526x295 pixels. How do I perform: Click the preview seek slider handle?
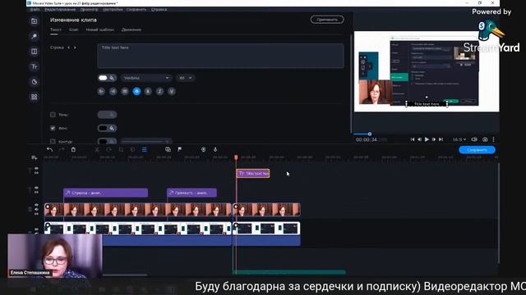(370, 134)
